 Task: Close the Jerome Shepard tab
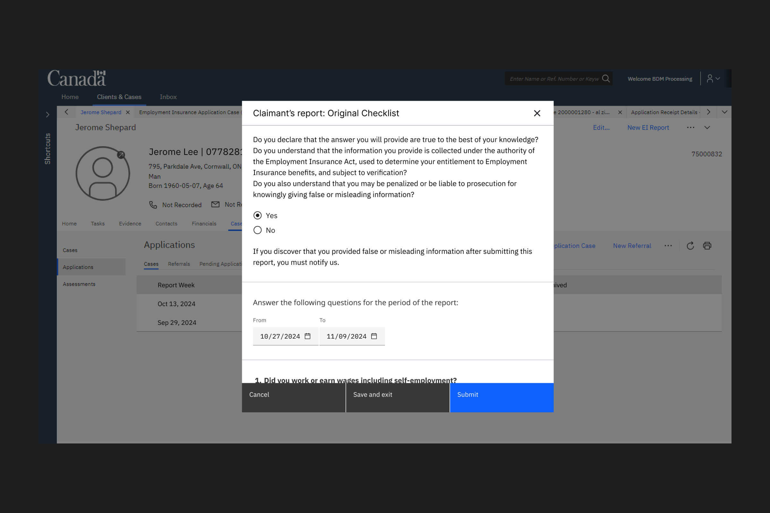[x=128, y=112]
